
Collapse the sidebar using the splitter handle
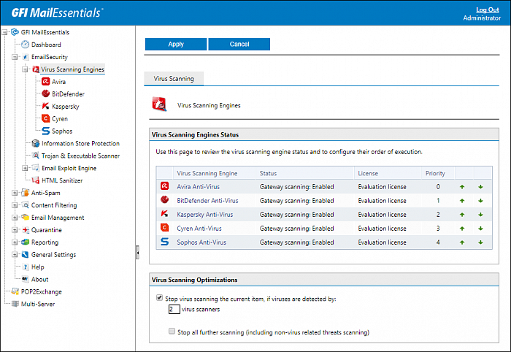[x=137, y=252]
